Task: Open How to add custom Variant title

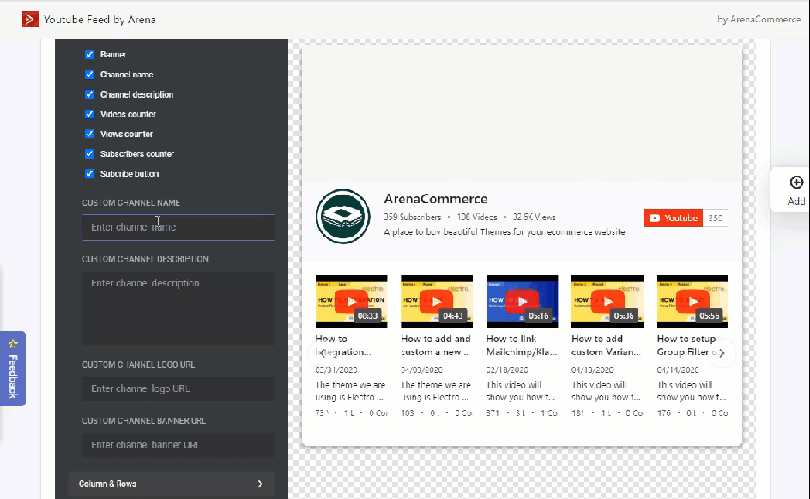Action: 606,346
